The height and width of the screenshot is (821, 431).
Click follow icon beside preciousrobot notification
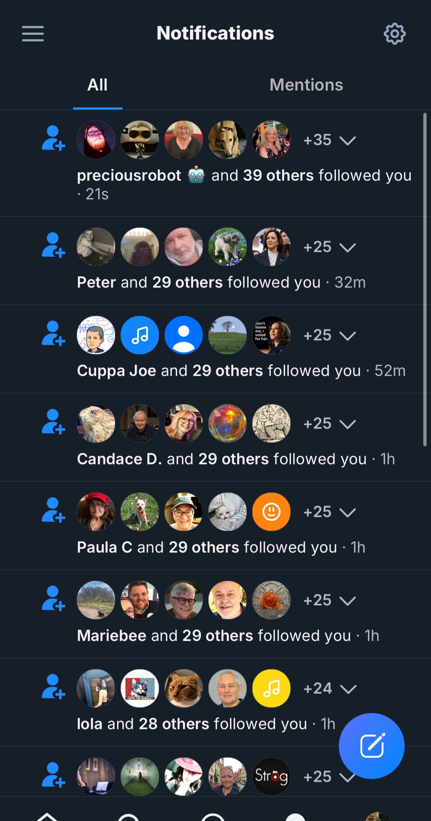(x=53, y=138)
